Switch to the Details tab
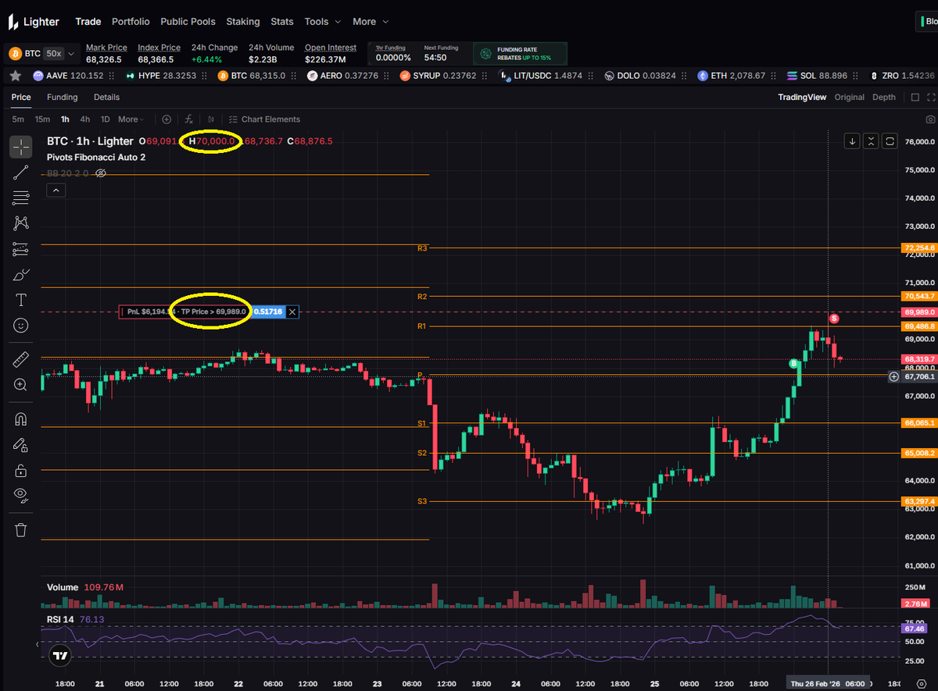The height and width of the screenshot is (691, 938). 107,98
